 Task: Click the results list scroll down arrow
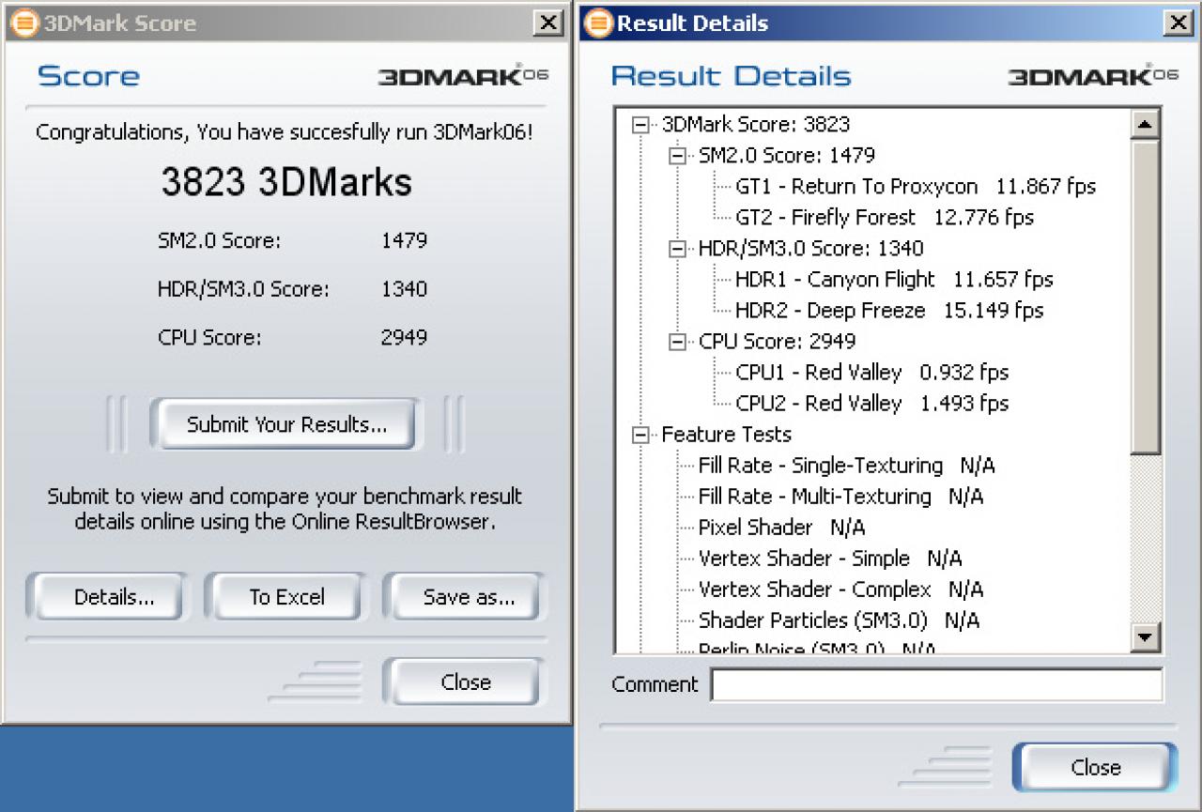(x=1145, y=638)
